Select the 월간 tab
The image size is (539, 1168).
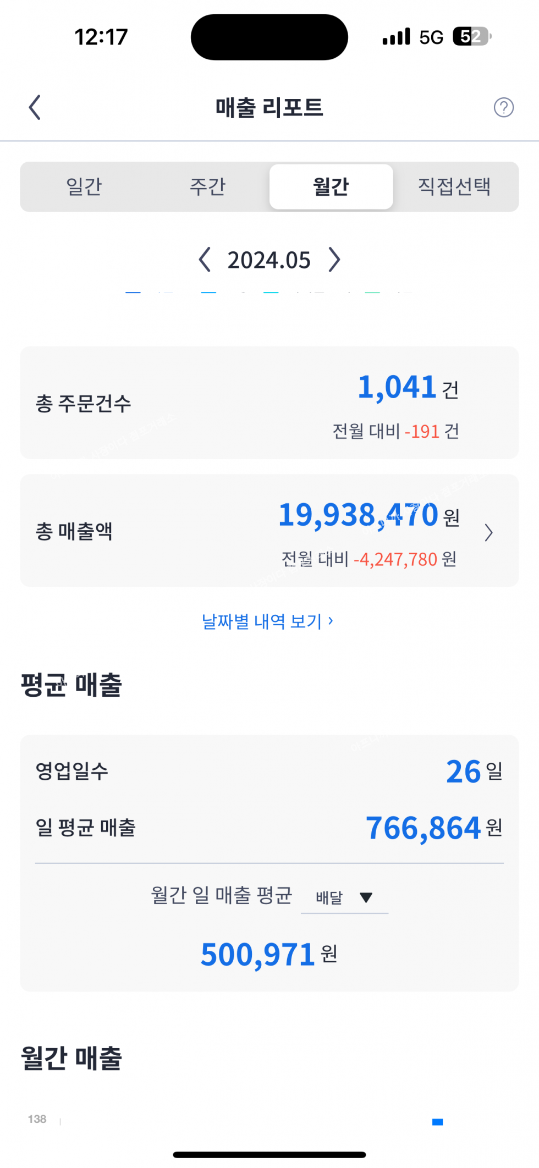click(331, 186)
